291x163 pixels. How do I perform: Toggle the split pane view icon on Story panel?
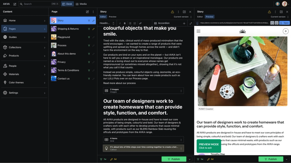(184, 12)
